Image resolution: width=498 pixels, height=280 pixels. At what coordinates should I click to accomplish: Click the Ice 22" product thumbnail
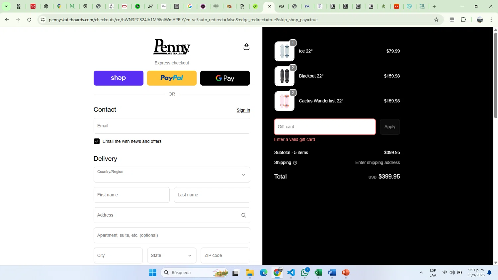pos(285,51)
